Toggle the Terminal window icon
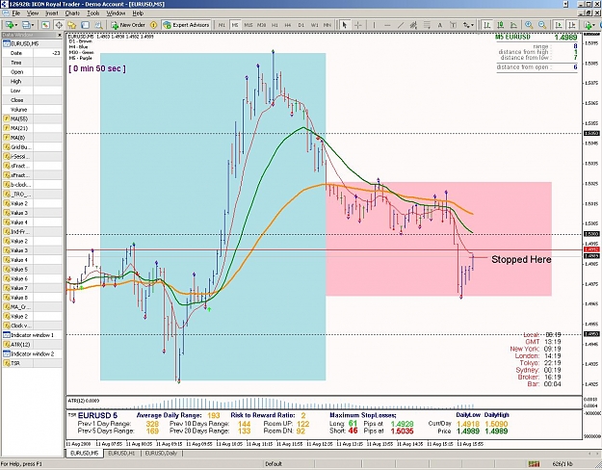Screen dimensions: 602x470 (x=85, y=25)
